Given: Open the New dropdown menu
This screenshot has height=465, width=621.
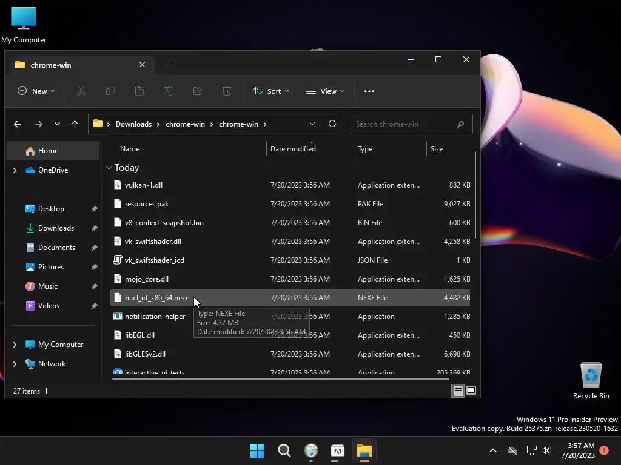Looking at the screenshot, I should point(36,91).
